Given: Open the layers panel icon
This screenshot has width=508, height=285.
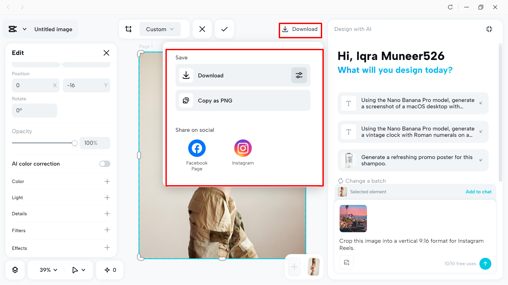Looking at the screenshot, I should point(15,270).
